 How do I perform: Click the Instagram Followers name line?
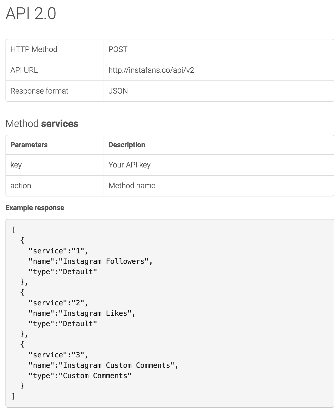pos(90,261)
